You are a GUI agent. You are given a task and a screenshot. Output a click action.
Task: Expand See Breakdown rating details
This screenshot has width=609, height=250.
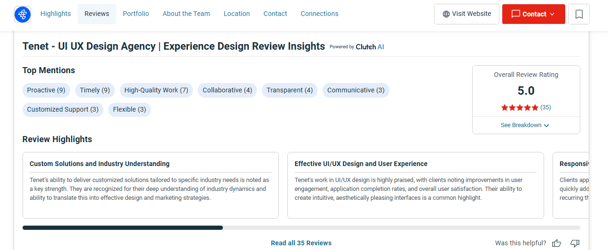pos(525,125)
